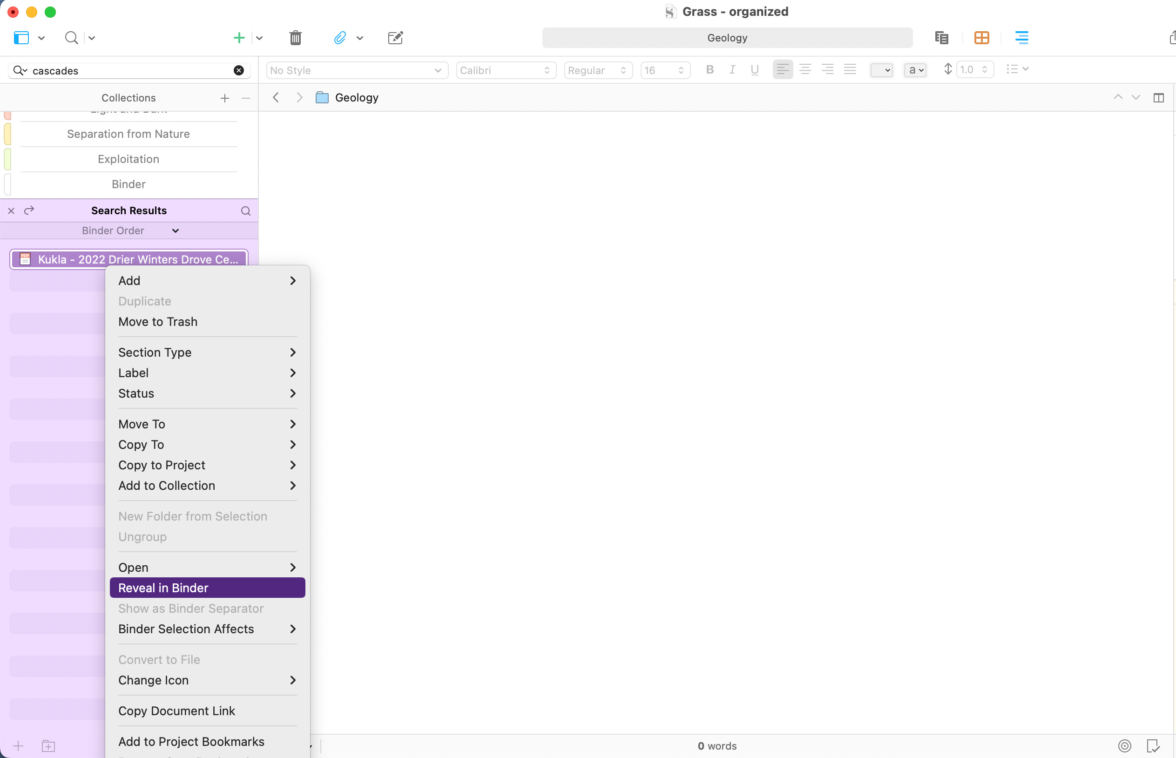Viewport: 1176px width, 758px height.
Task: Select the Exploitation collection
Action: point(128,159)
